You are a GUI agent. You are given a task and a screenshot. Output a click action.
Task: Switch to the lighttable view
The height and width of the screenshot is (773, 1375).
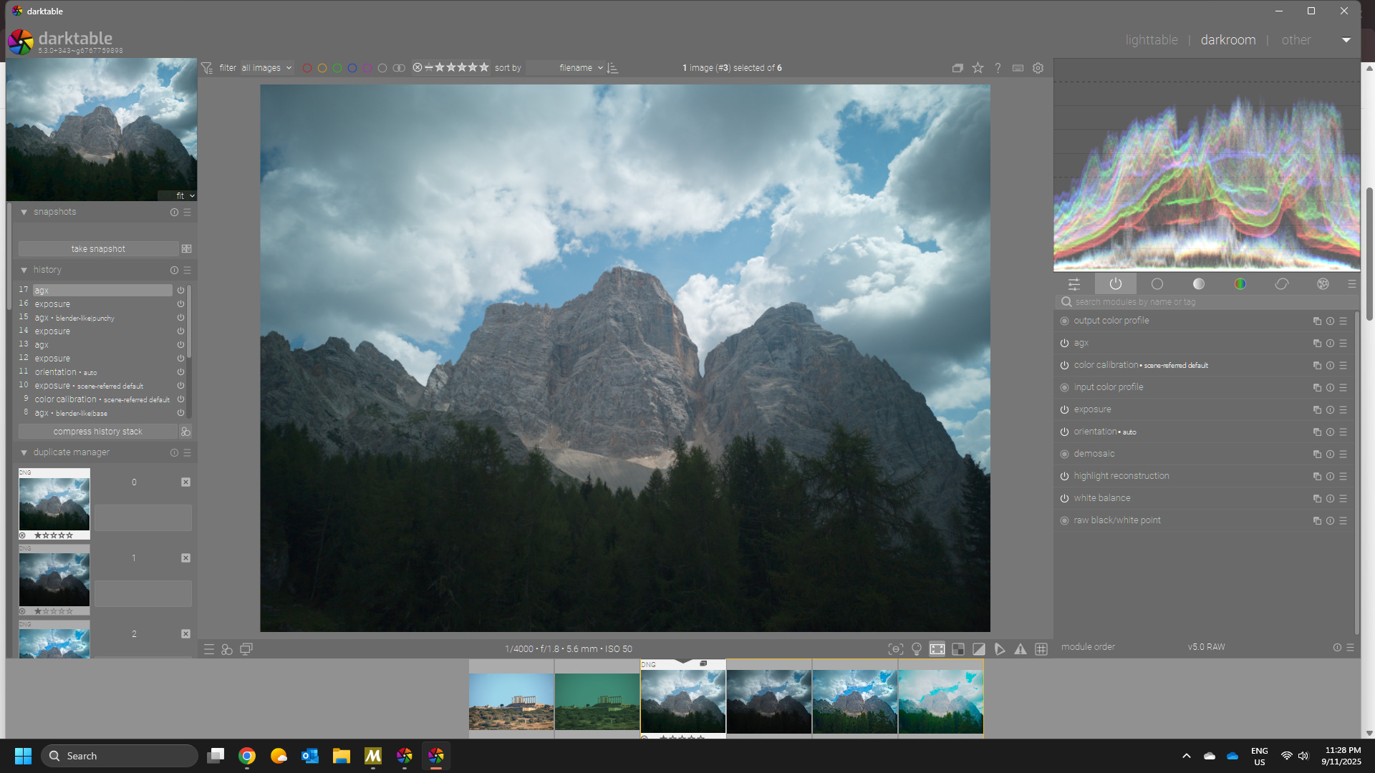coord(1151,40)
